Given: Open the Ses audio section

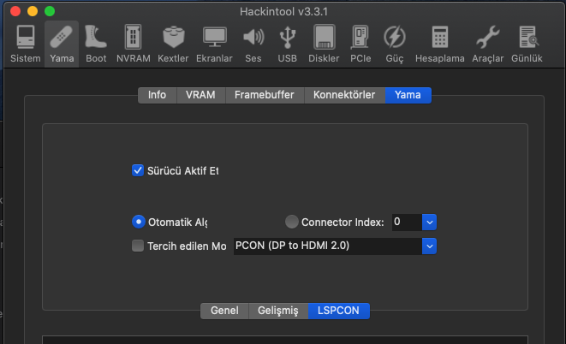Looking at the screenshot, I should point(253,43).
